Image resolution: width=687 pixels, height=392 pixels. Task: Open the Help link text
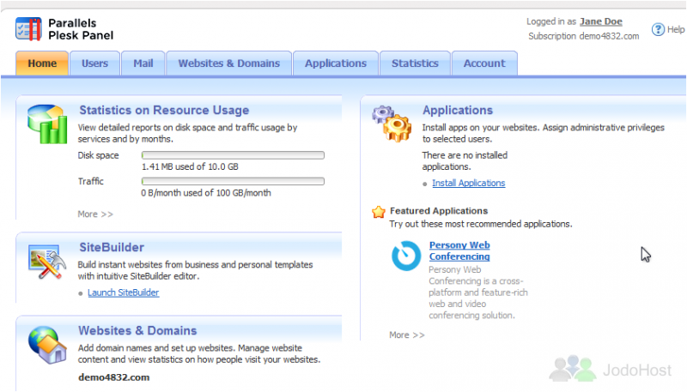(676, 30)
